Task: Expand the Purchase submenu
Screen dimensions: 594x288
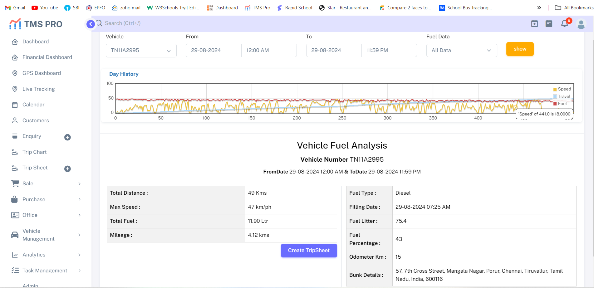Action: pos(80,199)
